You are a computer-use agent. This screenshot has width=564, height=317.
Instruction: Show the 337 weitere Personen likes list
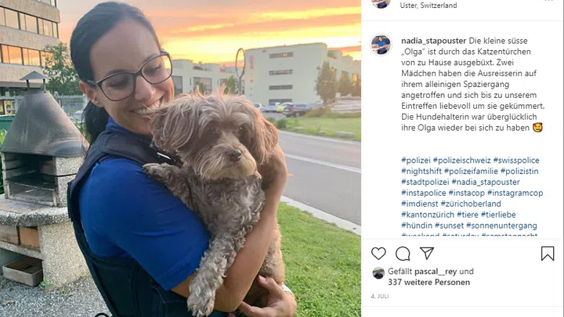click(428, 282)
